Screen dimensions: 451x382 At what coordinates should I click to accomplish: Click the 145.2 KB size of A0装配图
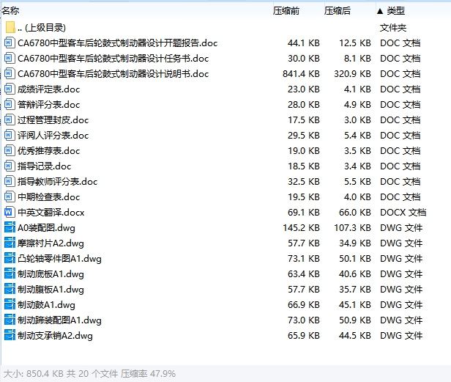tap(301, 228)
